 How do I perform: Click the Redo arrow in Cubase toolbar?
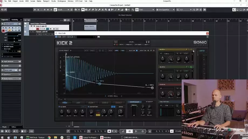click(x=5, y=10)
